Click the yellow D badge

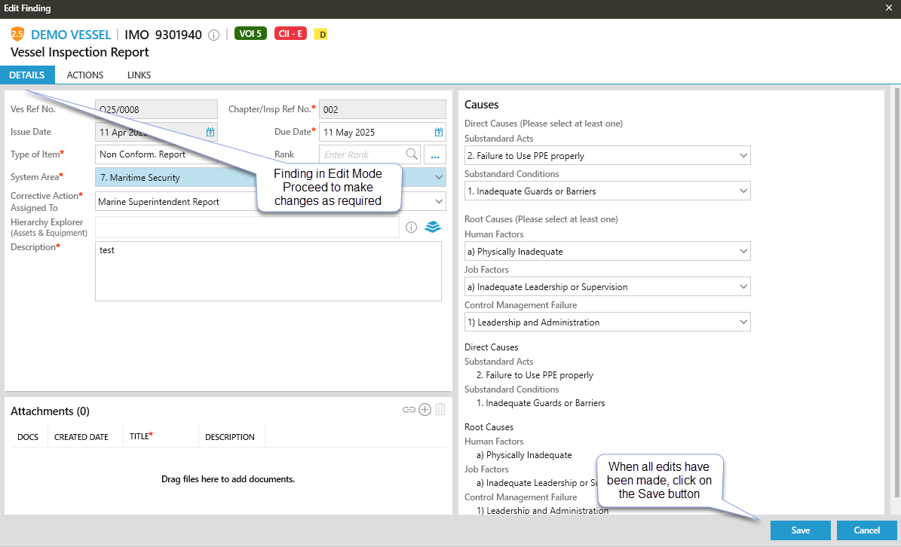321,35
